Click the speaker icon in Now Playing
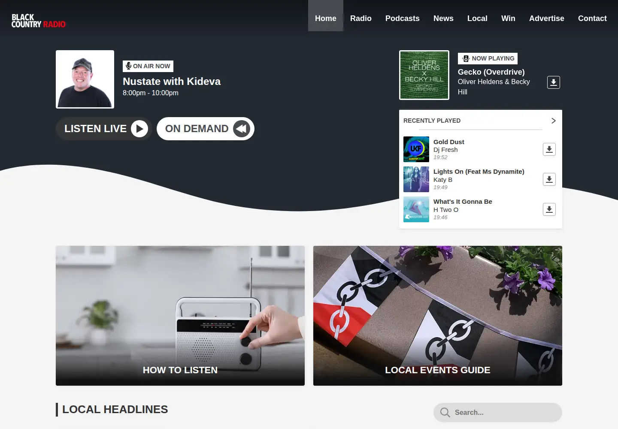618x429 pixels. [466, 58]
